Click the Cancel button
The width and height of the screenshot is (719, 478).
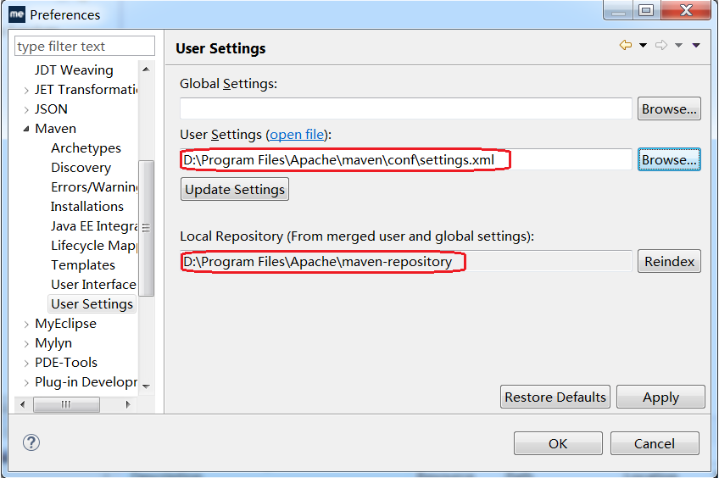tap(655, 443)
